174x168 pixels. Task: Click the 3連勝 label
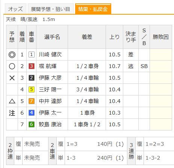[131, 151]
